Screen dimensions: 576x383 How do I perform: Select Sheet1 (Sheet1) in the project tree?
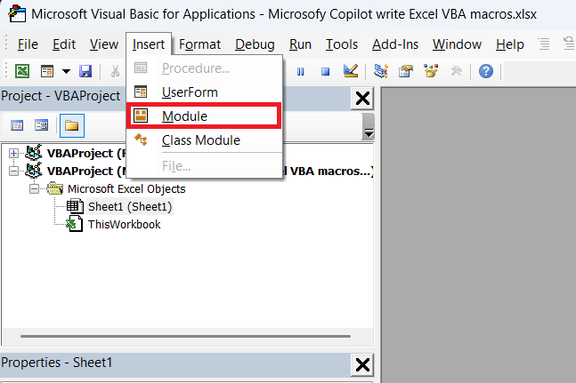[x=130, y=207]
